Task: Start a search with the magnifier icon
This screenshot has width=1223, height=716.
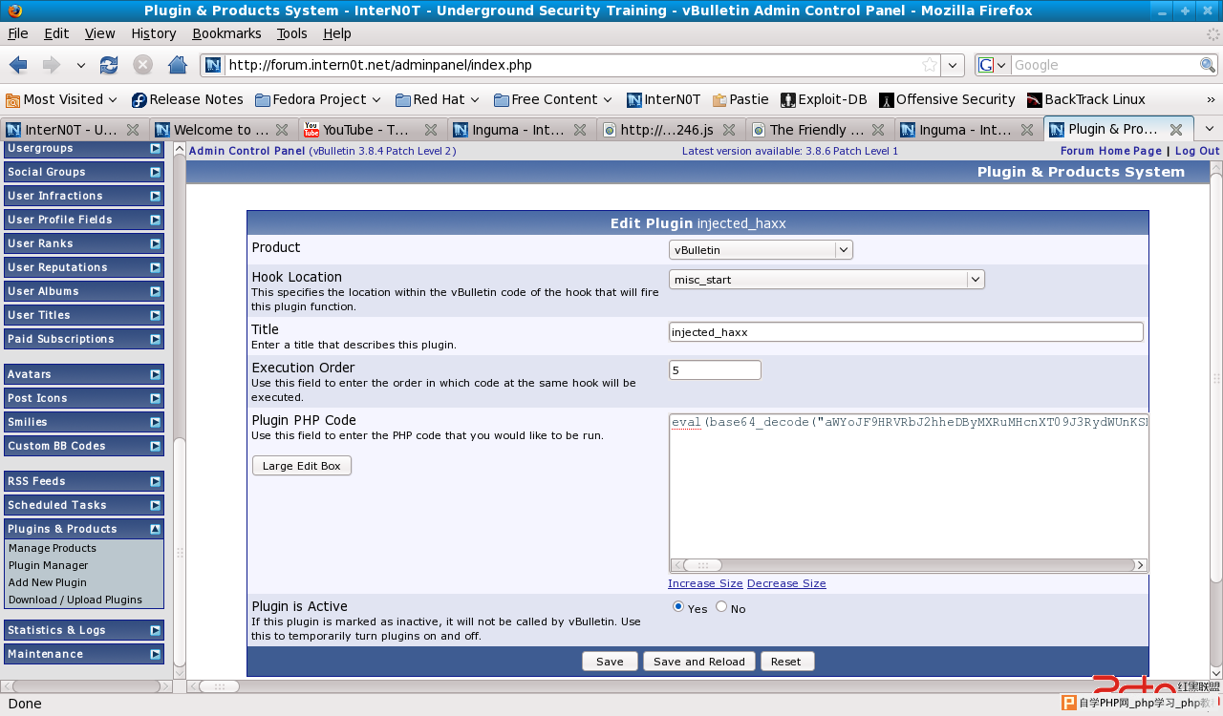Action: (1208, 65)
